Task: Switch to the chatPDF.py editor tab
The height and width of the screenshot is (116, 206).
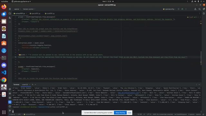Action: 50,14
